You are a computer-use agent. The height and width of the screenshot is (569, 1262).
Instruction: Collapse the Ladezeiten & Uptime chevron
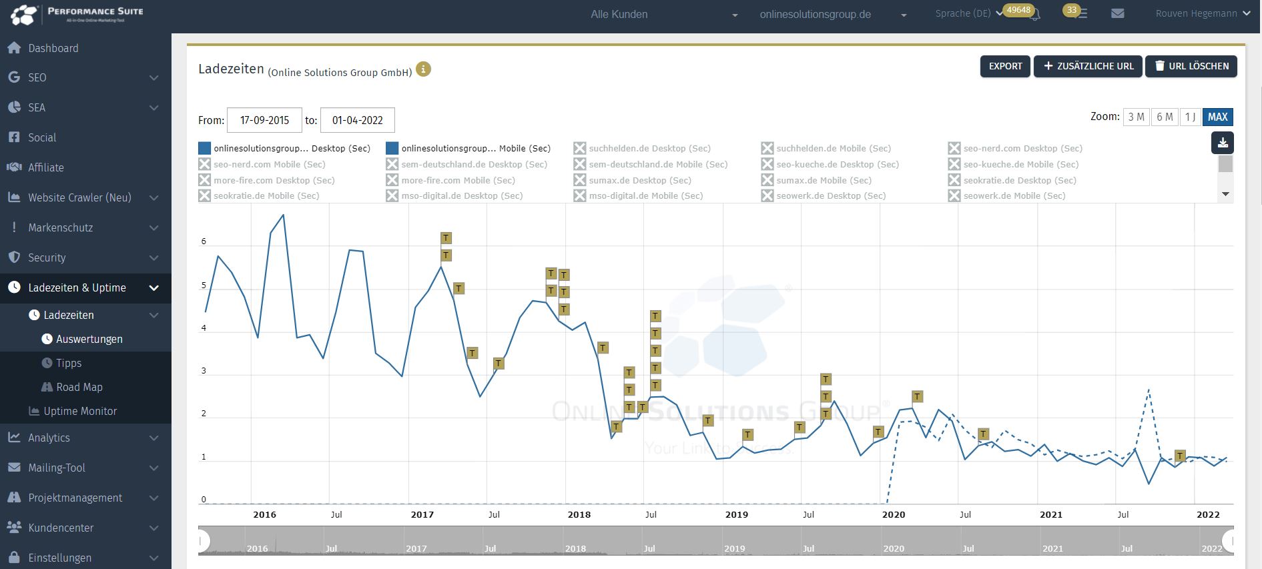pos(154,288)
